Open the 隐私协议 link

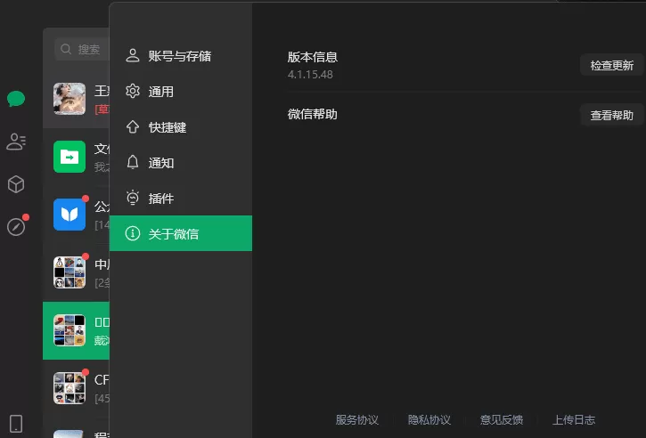pos(429,420)
